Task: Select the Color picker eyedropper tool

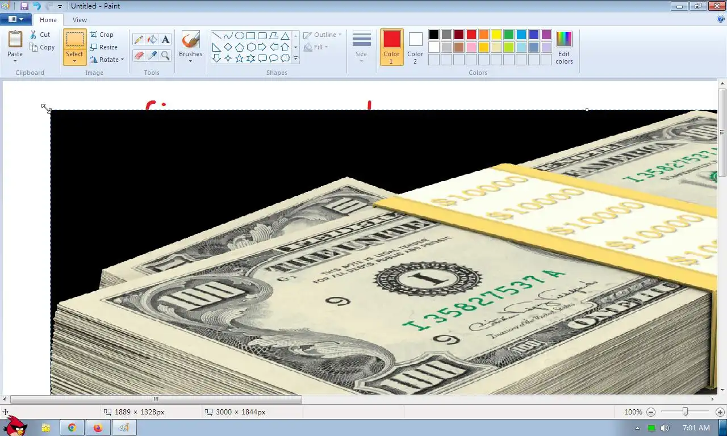Action: (152, 55)
